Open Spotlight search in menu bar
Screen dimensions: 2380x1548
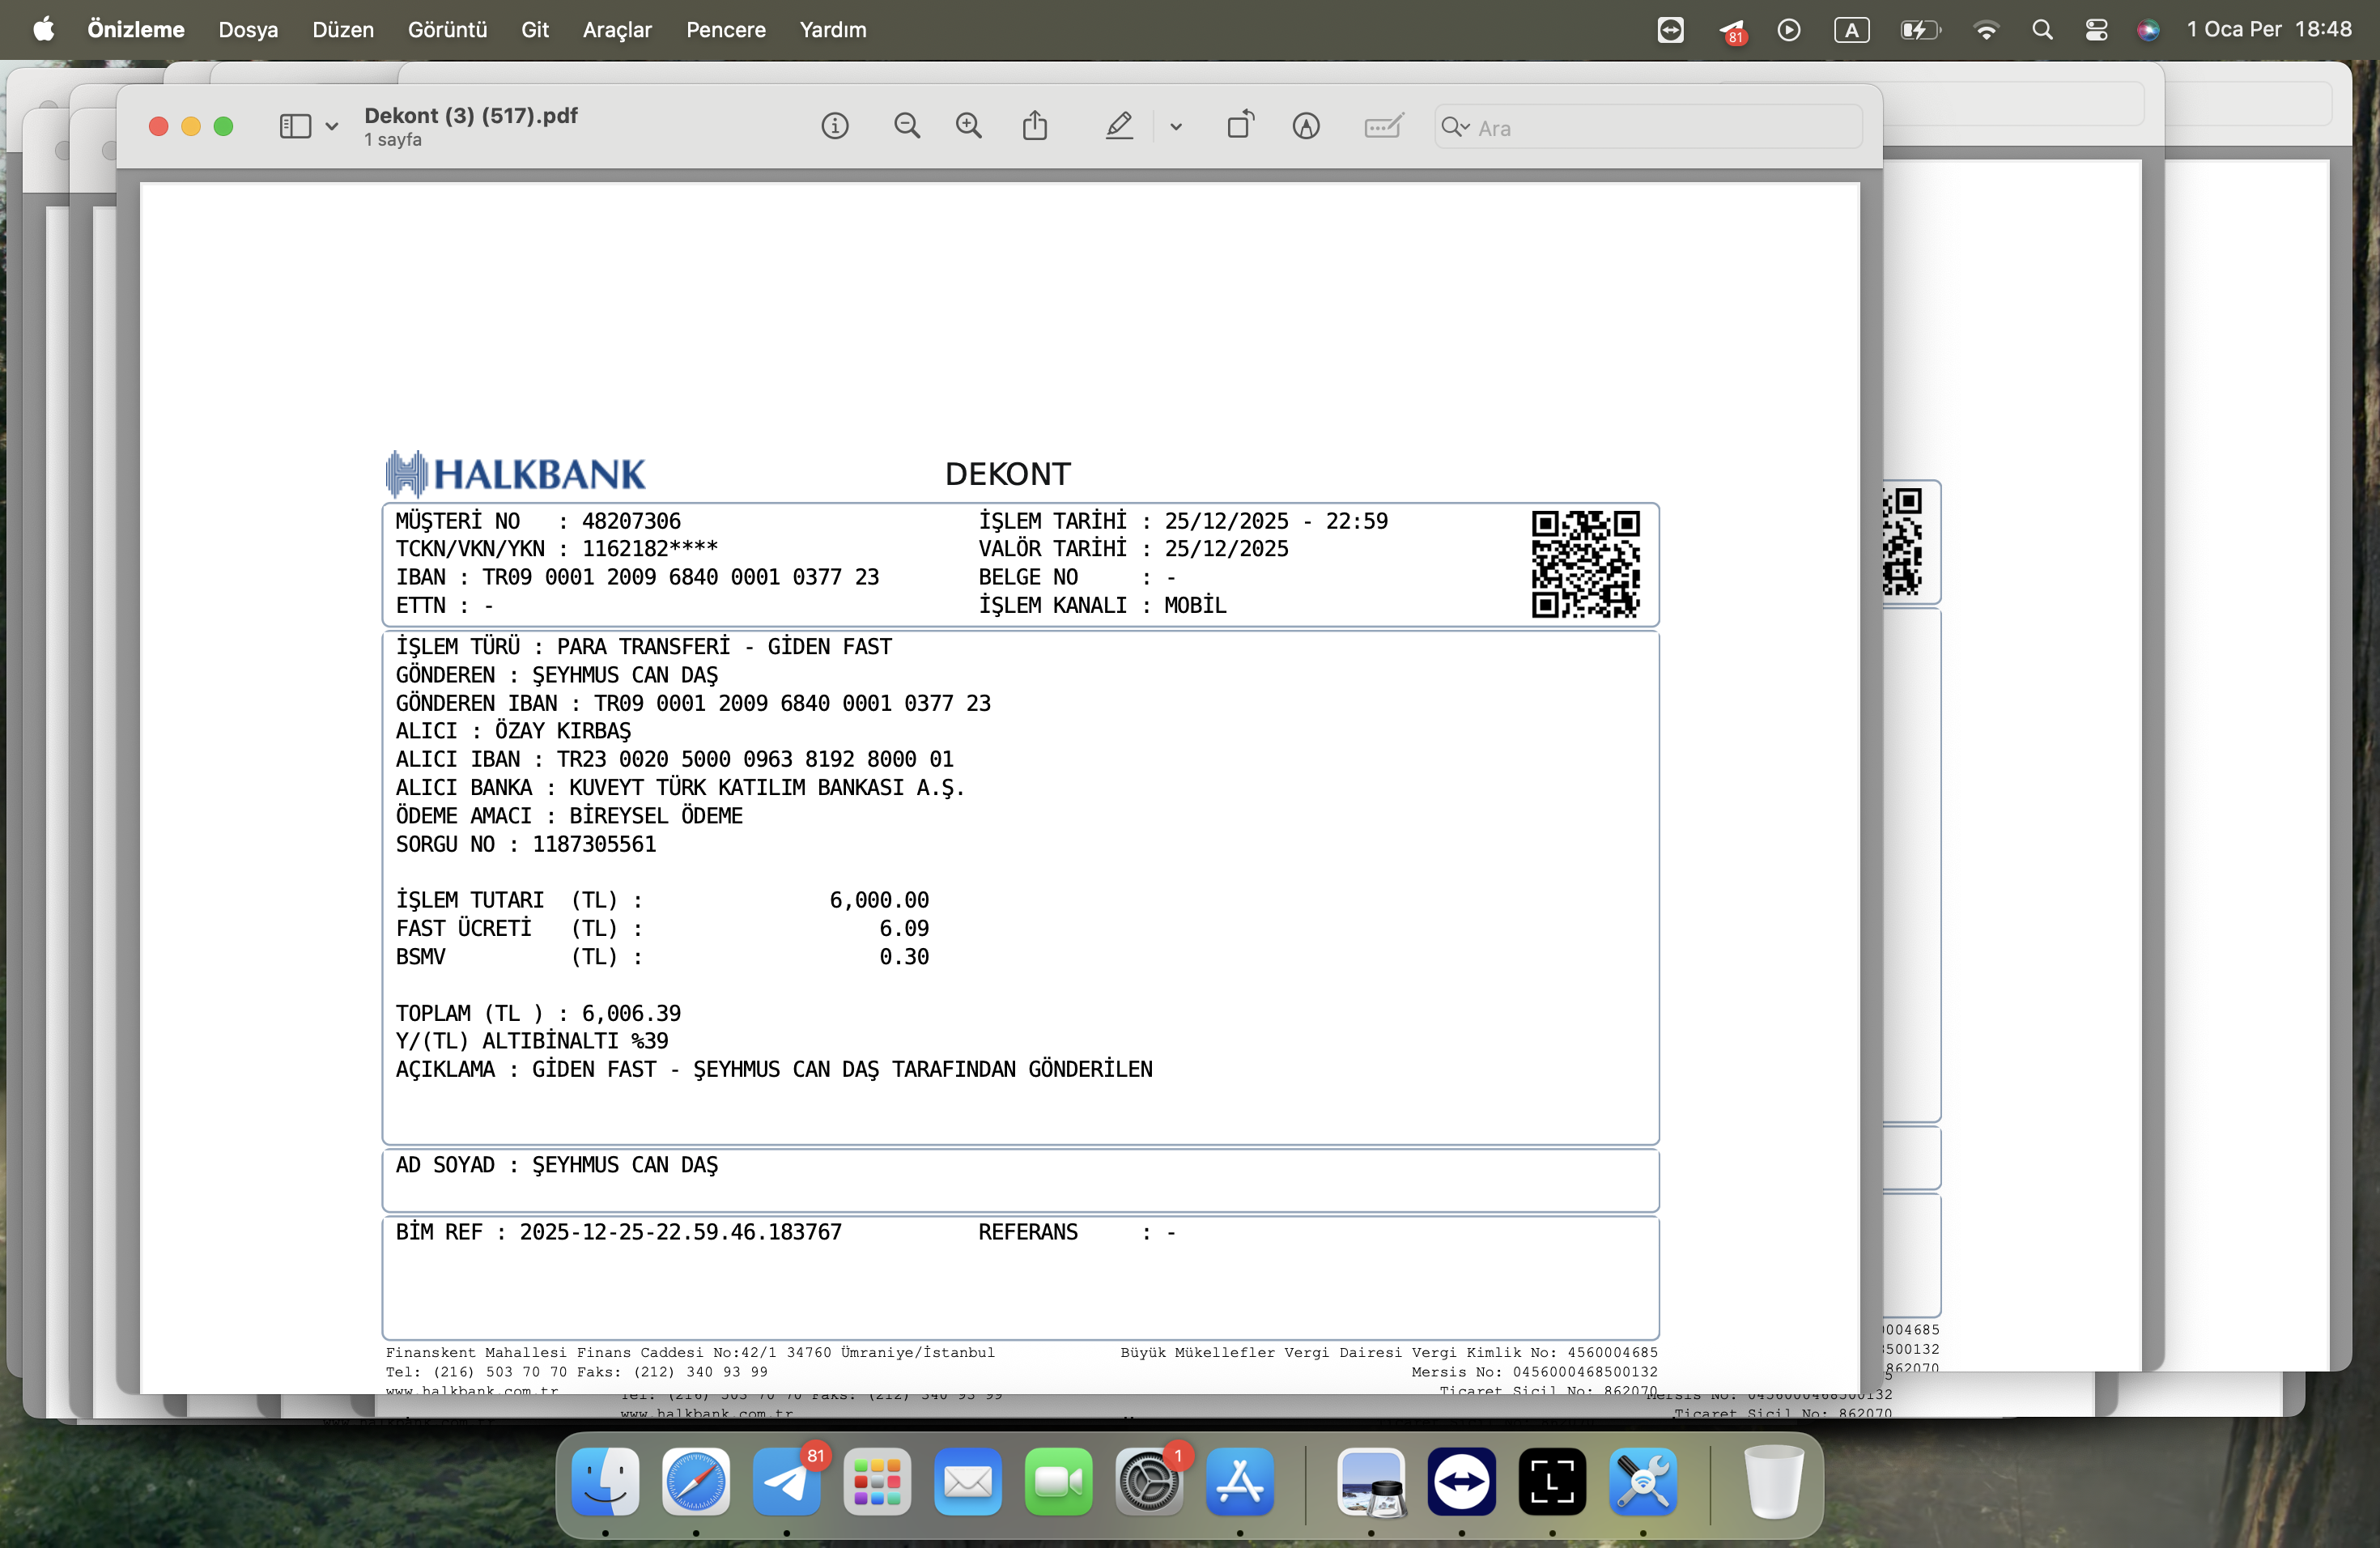(x=2042, y=30)
